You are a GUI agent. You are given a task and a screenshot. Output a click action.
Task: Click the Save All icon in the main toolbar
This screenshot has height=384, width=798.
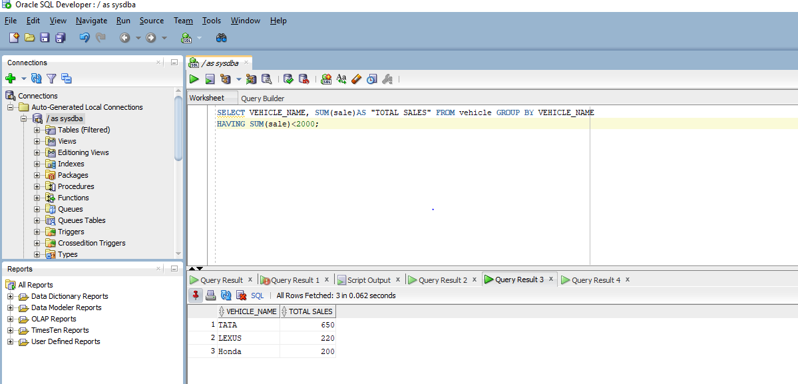point(61,38)
